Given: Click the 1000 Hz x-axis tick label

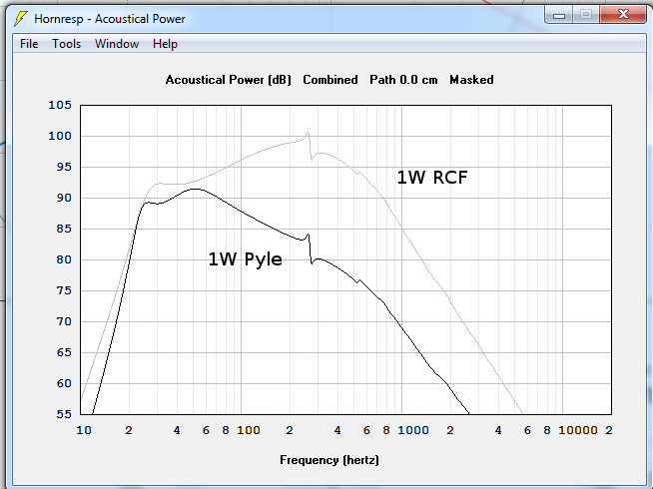Looking at the screenshot, I should (x=413, y=430).
